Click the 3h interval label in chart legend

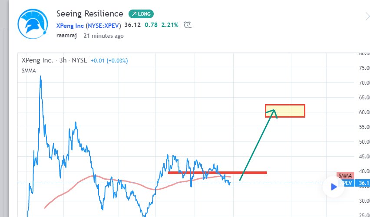click(63, 60)
